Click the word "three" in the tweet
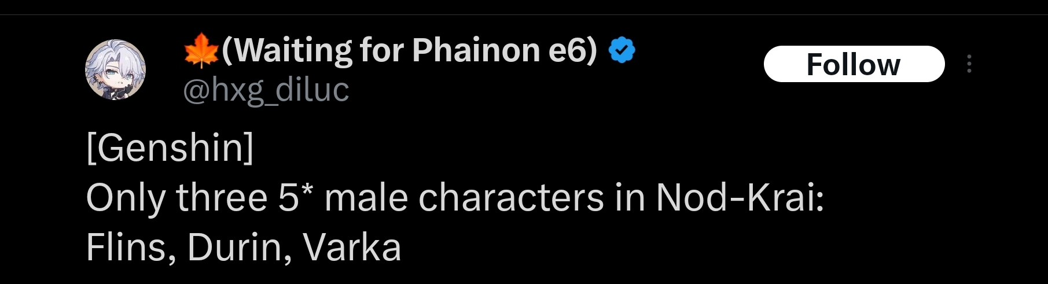 pyautogui.click(x=222, y=198)
